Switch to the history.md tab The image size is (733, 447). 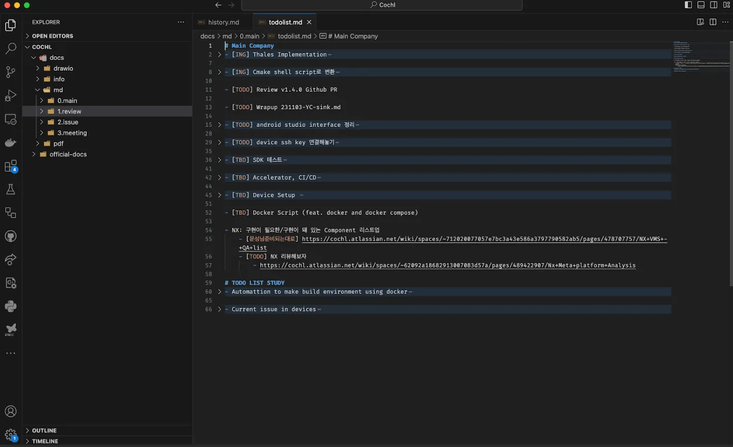223,22
